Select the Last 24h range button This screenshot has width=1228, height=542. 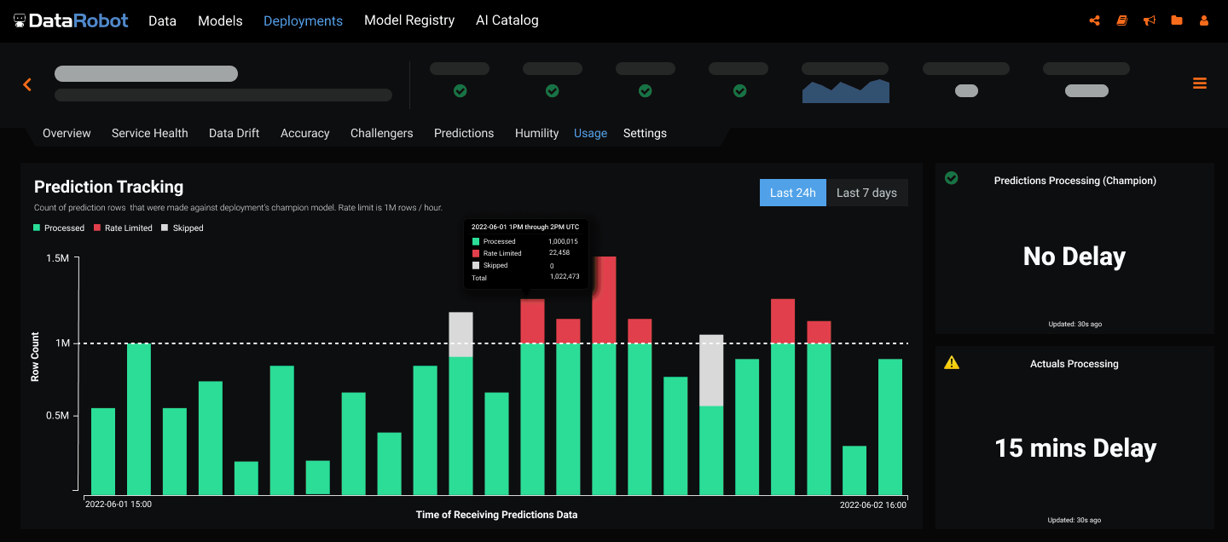tap(792, 193)
